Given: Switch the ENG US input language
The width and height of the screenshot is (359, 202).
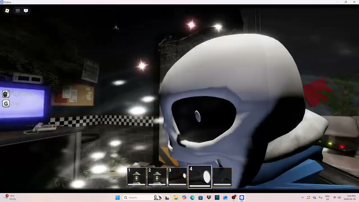Looking at the screenshot, I should click(x=328, y=198).
